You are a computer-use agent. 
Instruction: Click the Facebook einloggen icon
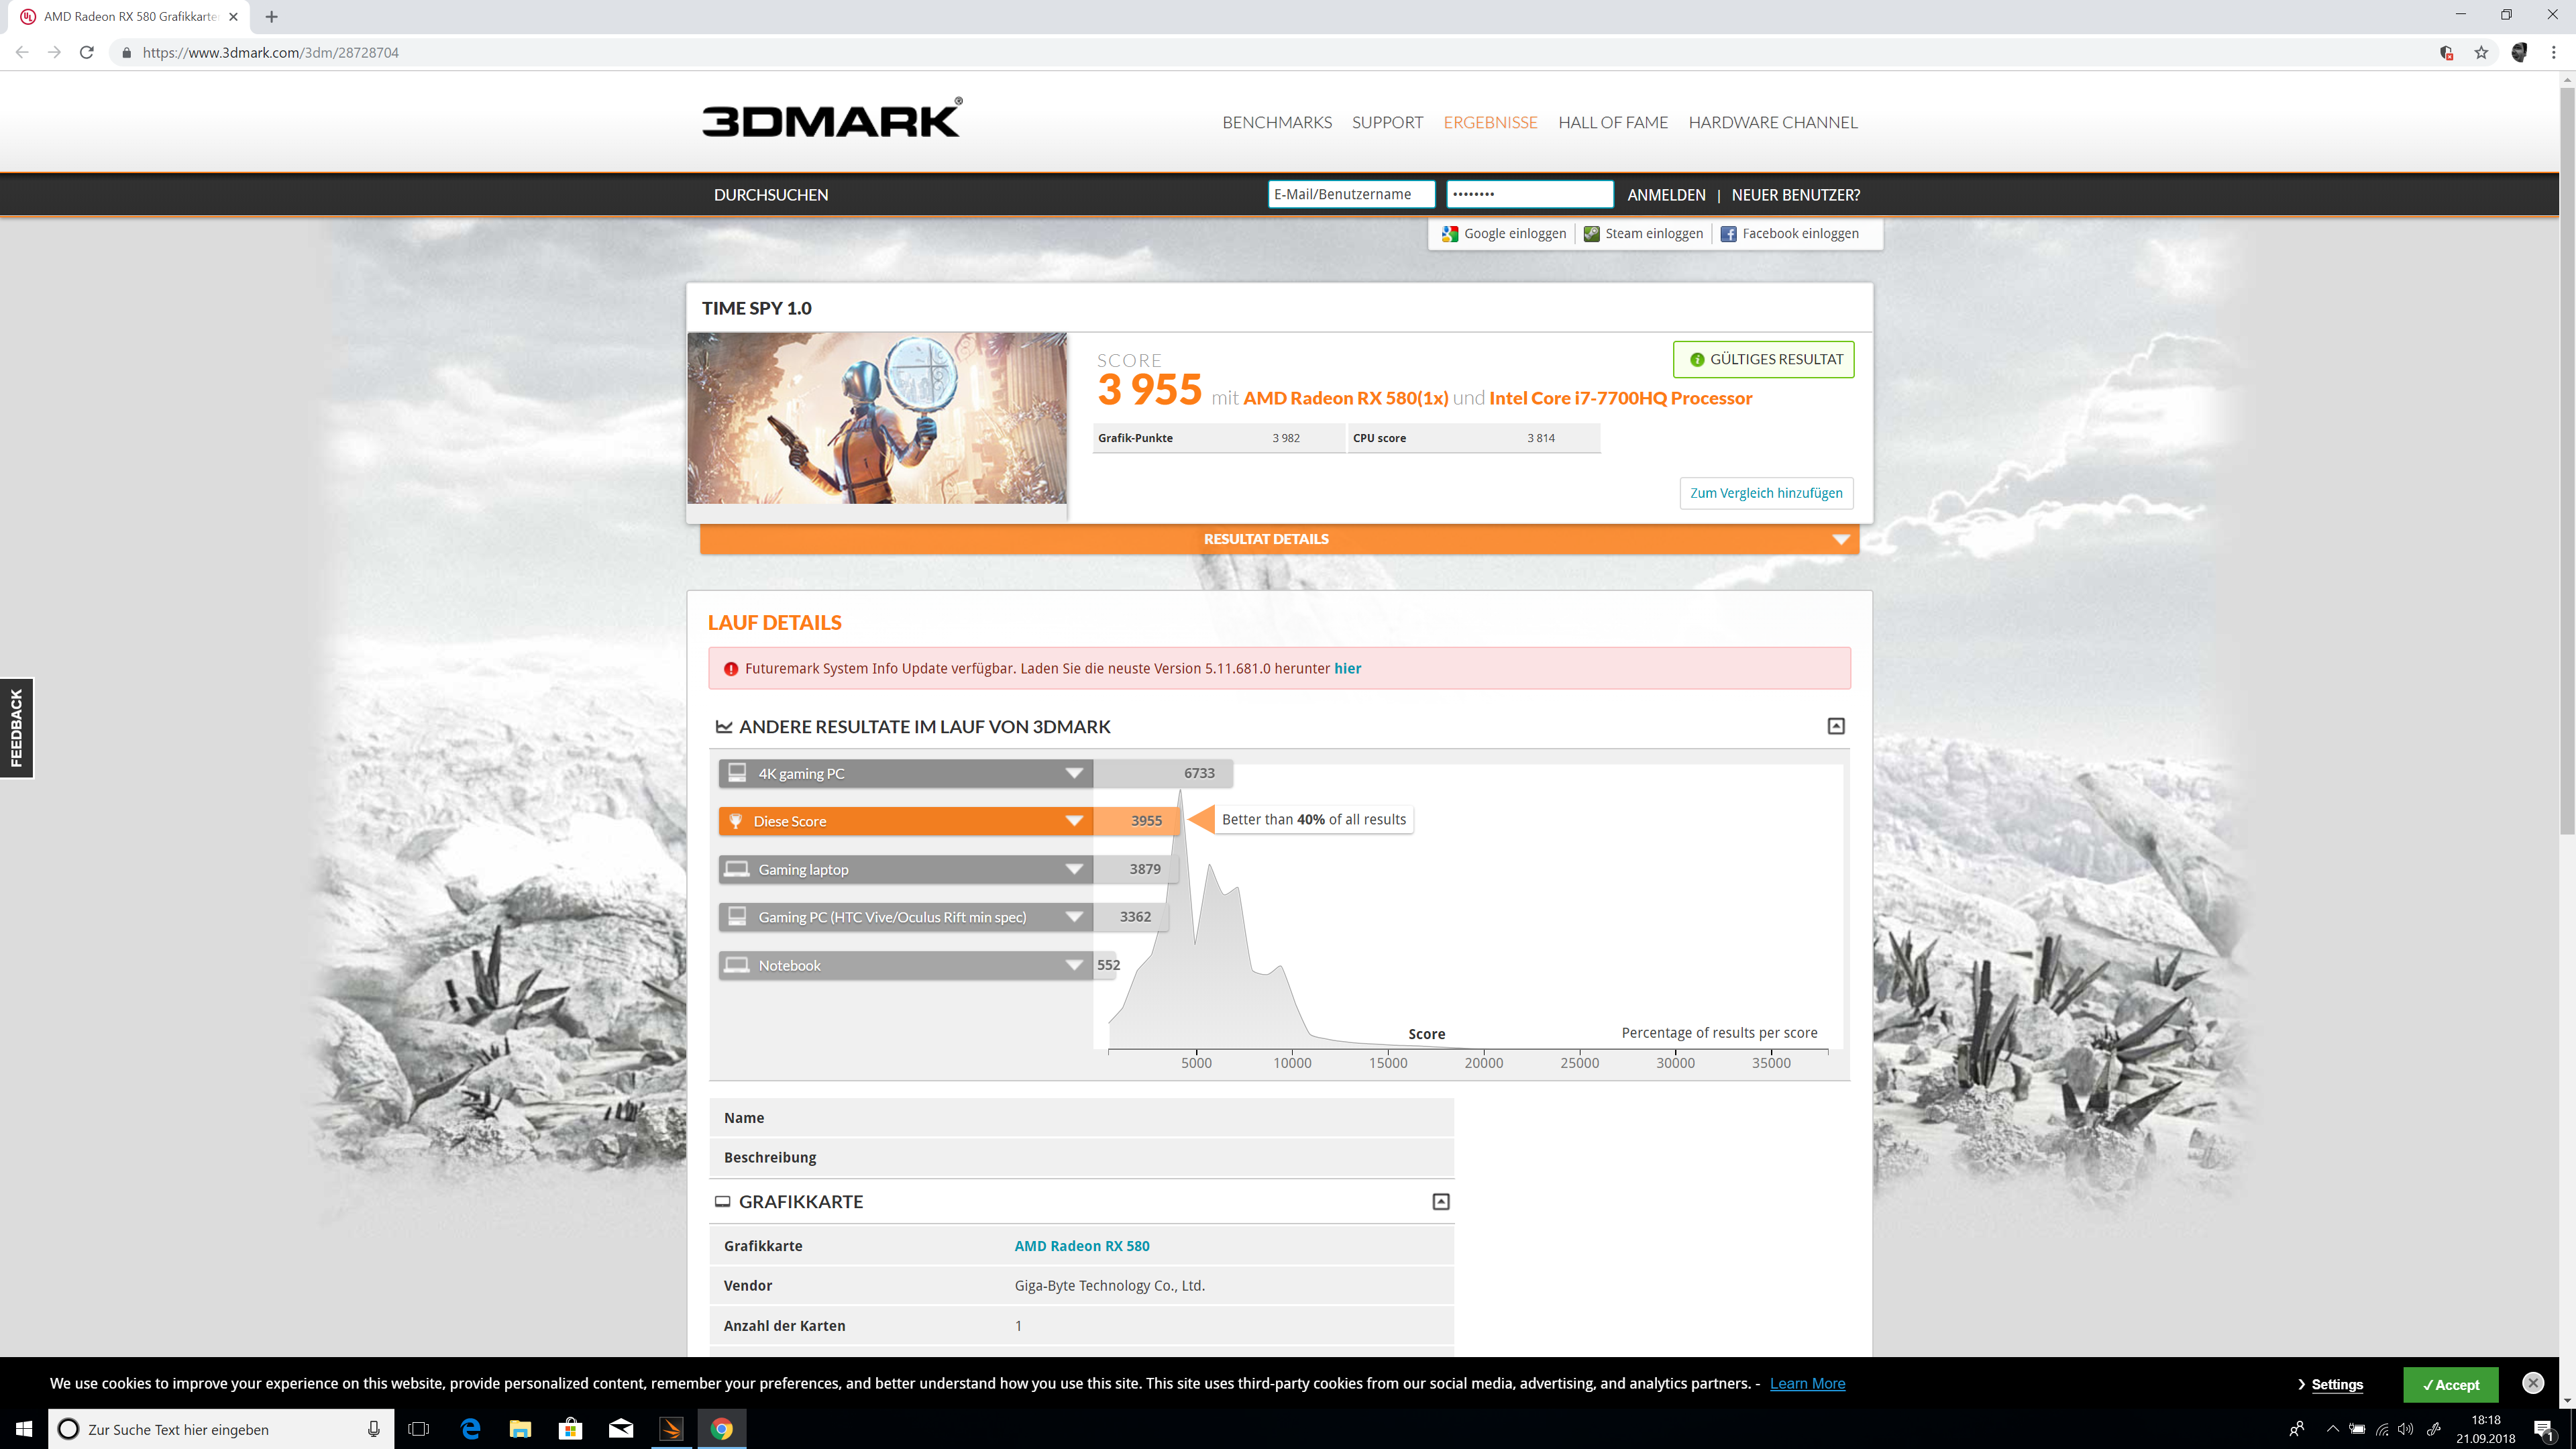tap(1728, 234)
